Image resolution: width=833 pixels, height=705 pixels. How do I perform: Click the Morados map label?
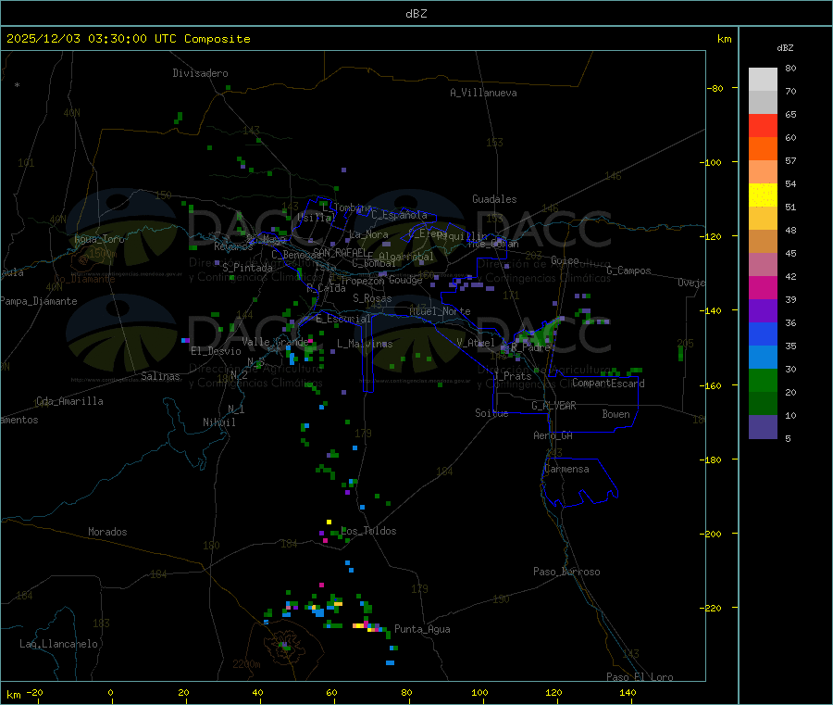pos(107,532)
